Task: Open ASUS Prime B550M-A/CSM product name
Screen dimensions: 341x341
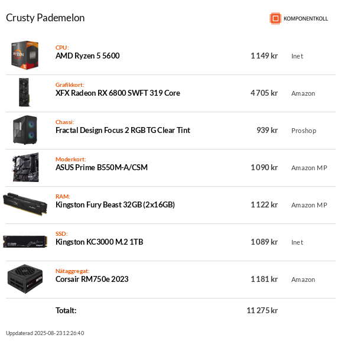Action: pos(102,167)
